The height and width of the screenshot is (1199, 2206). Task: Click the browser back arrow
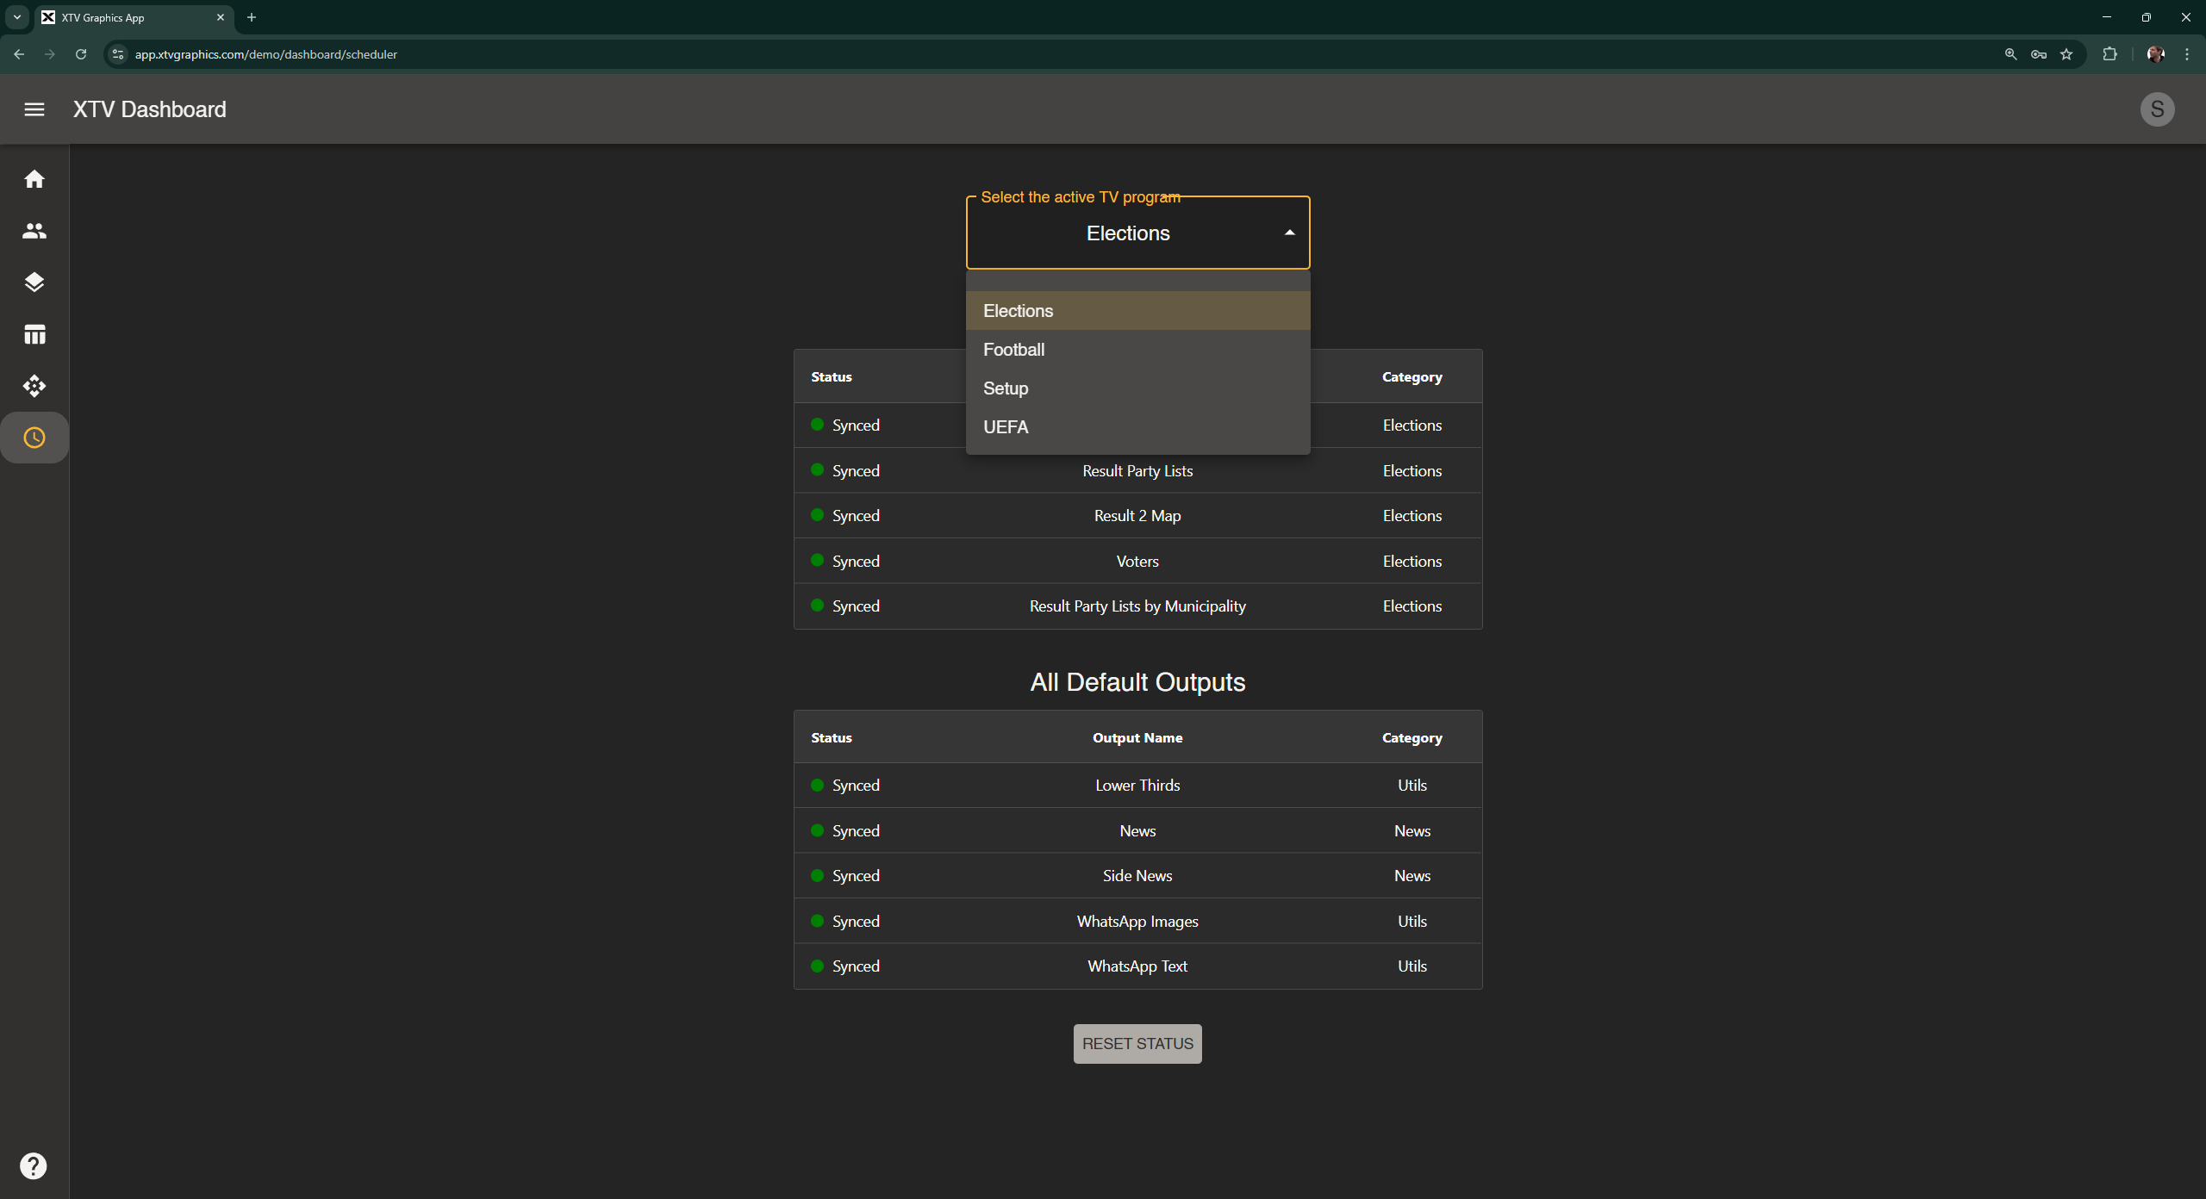(x=19, y=53)
